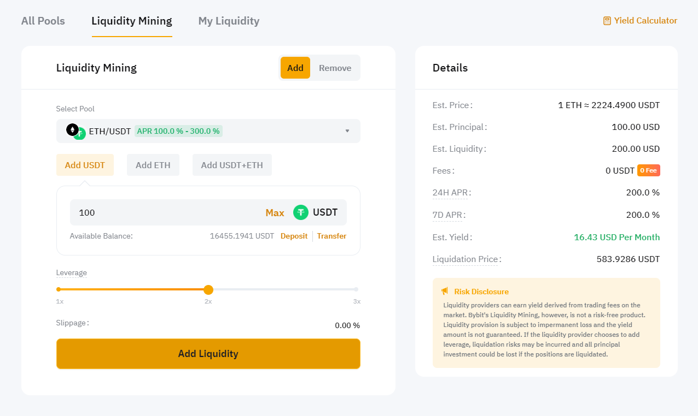Click the Deposit link
The width and height of the screenshot is (698, 416).
point(294,236)
